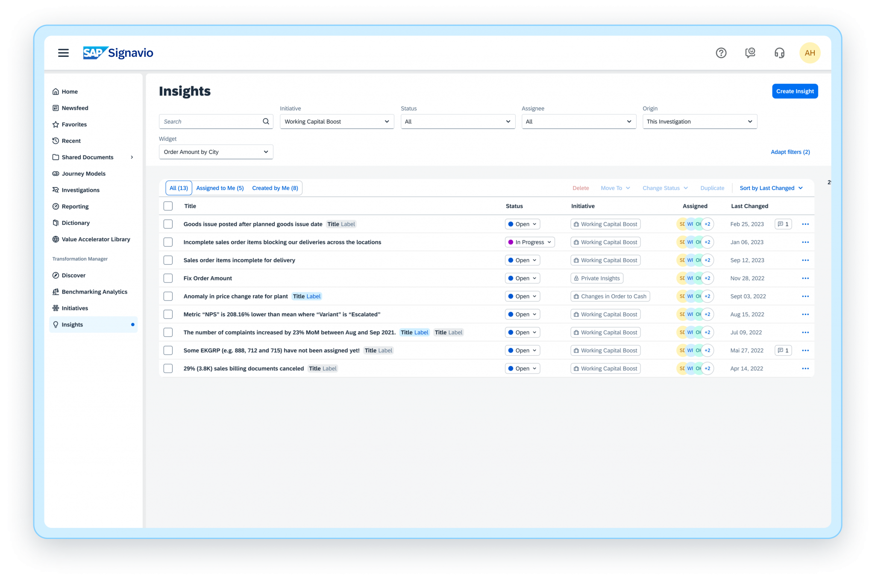Expand the Widget dropdown Order Amount by City
The image size is (875, 580).
point(216,152)
